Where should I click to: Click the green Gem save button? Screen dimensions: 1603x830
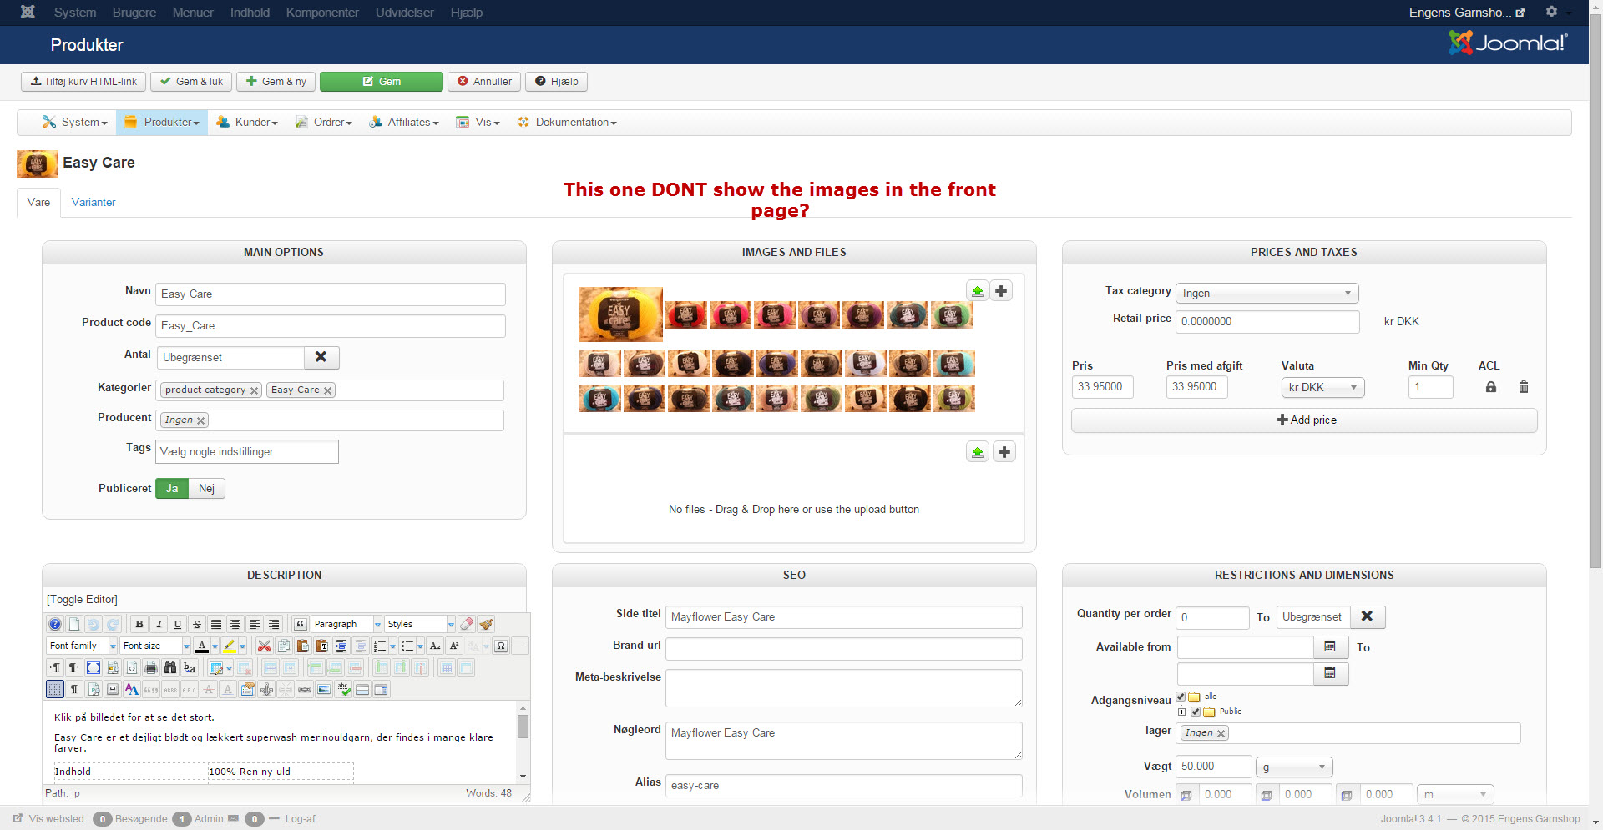click(x=382, y=81)
